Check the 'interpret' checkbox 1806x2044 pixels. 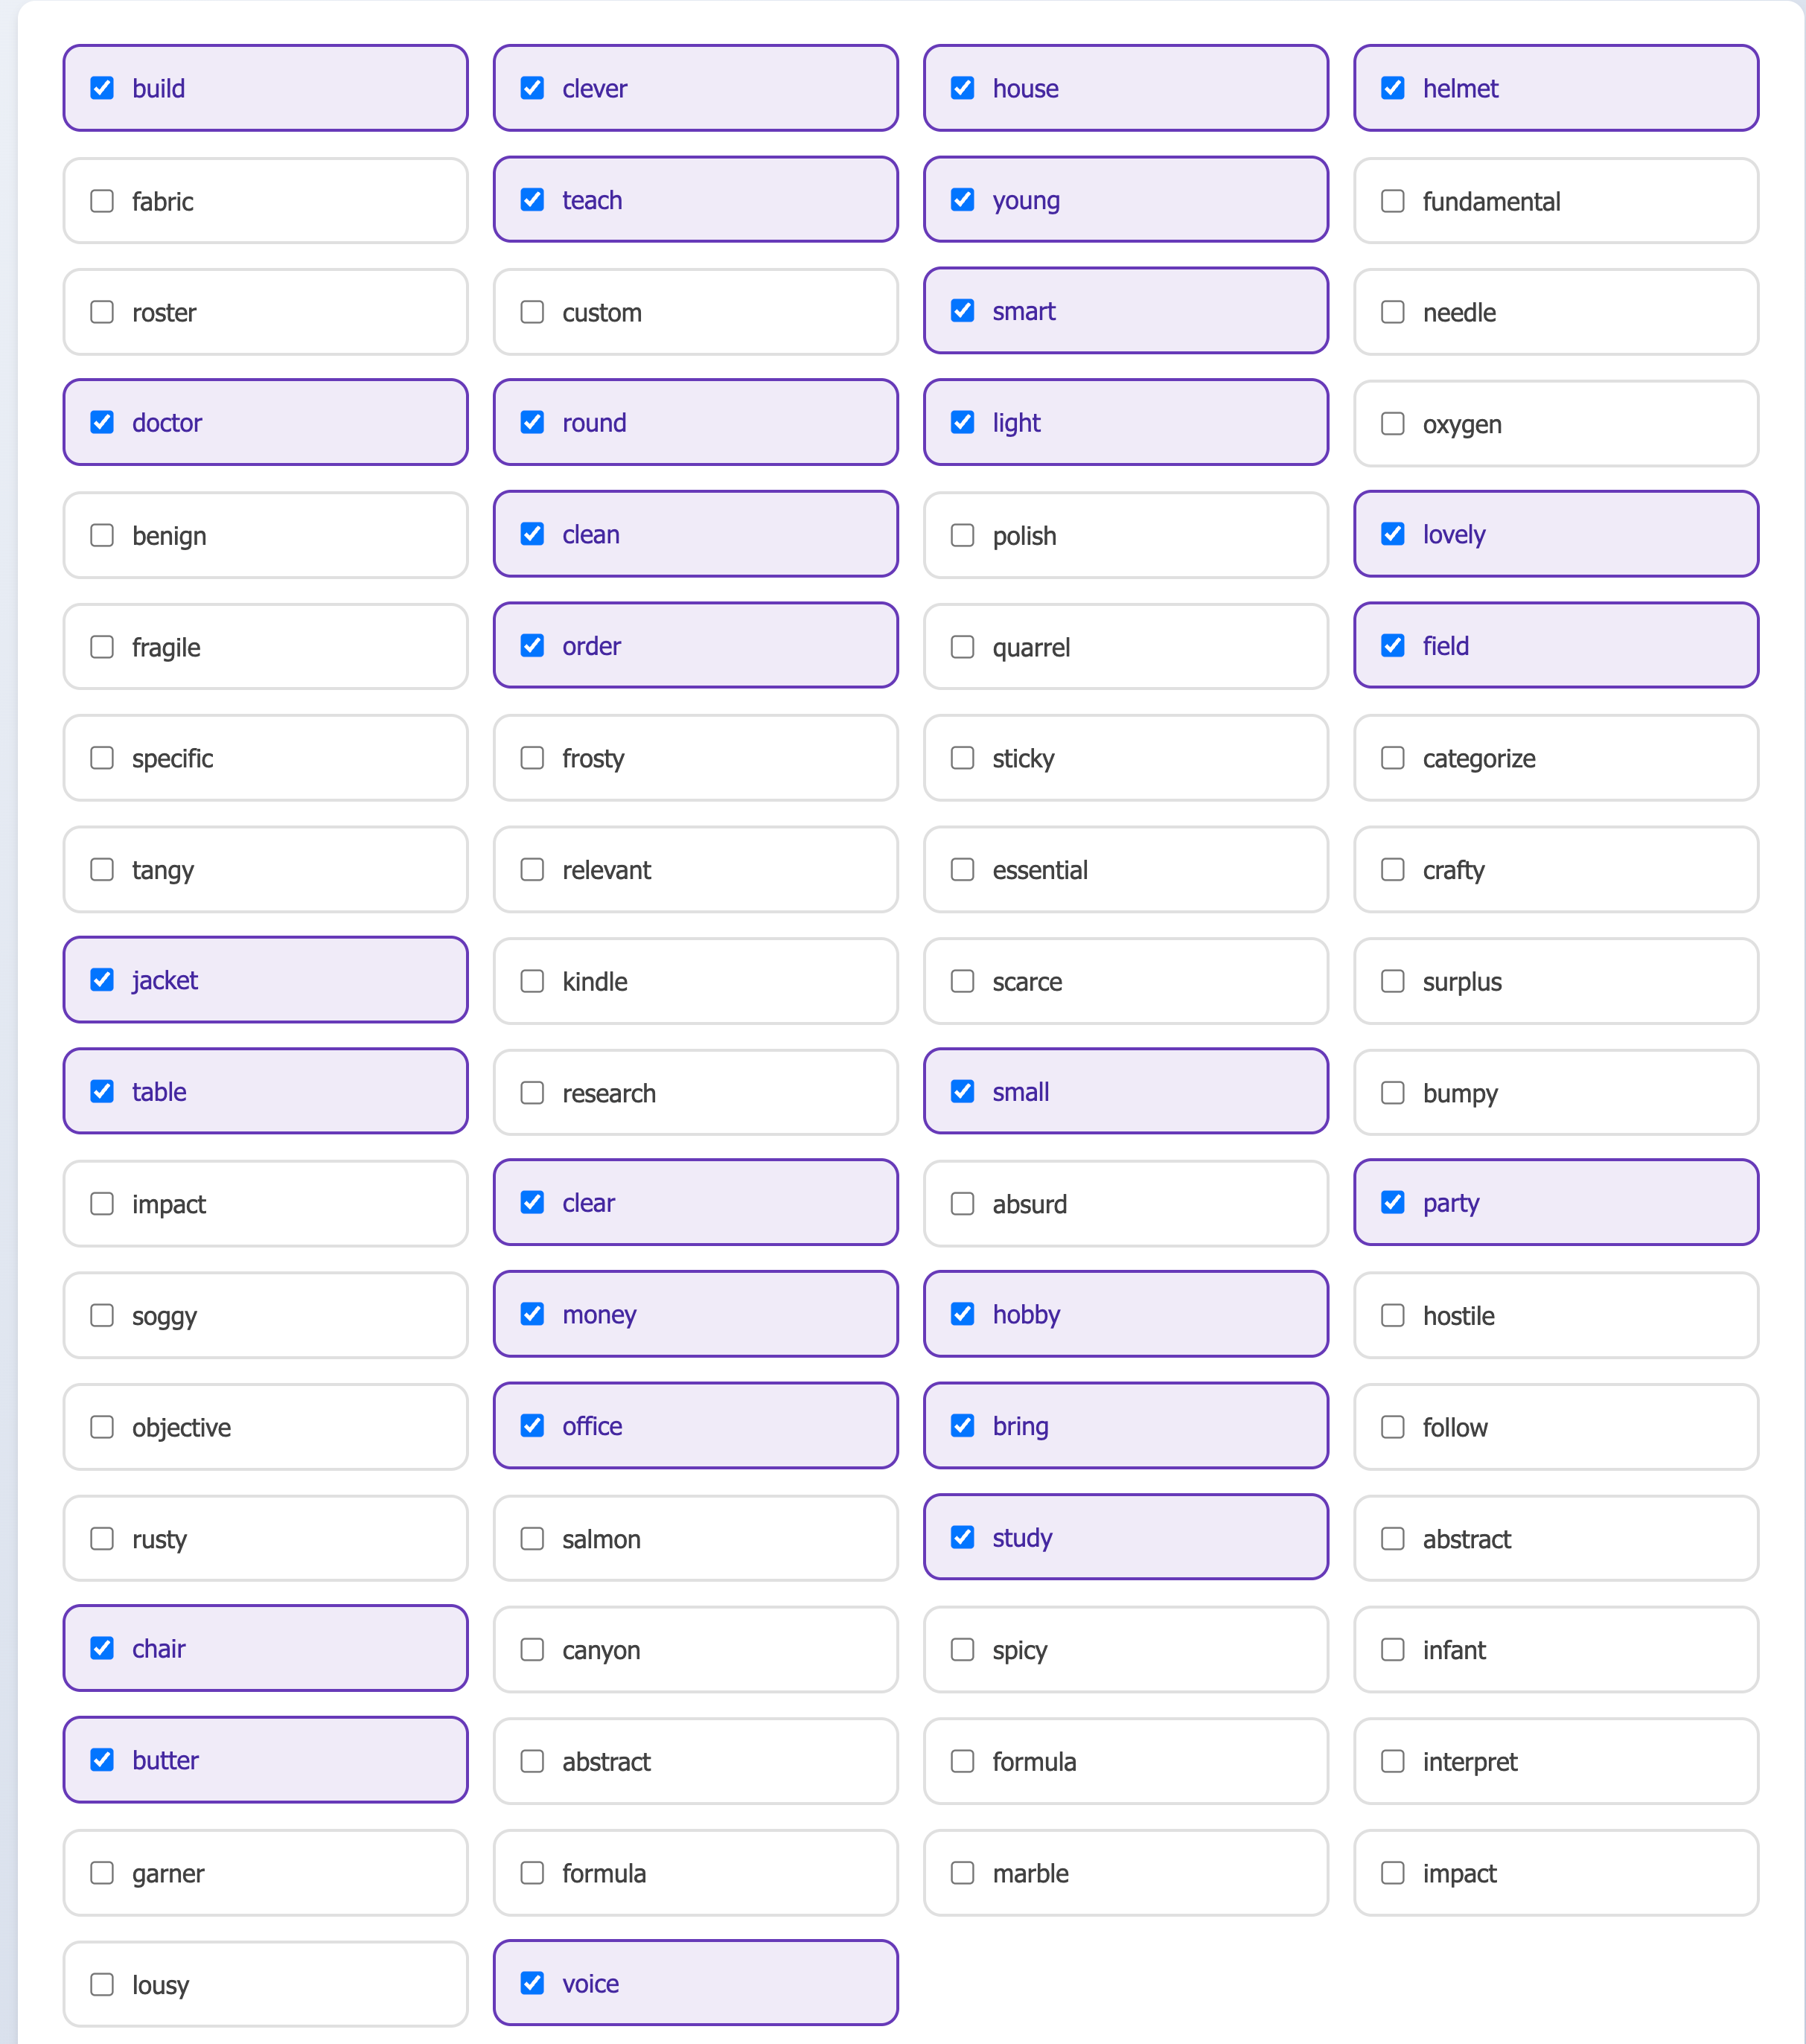[1392, 1761]
